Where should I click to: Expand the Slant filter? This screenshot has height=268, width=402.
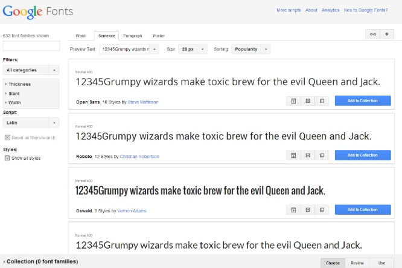[13, 94]
